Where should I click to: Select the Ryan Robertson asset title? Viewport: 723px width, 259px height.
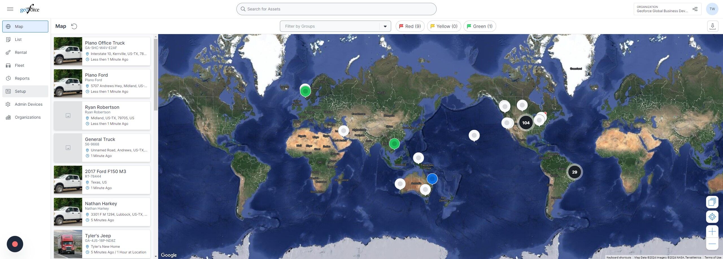pos(102,107)
